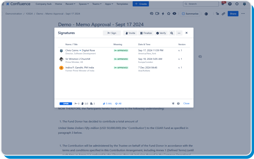The height and width of the screenshot is (159, 254).
Task: Select Indira P. Gandhi, PM India name
Action: [x=79, y=68]
